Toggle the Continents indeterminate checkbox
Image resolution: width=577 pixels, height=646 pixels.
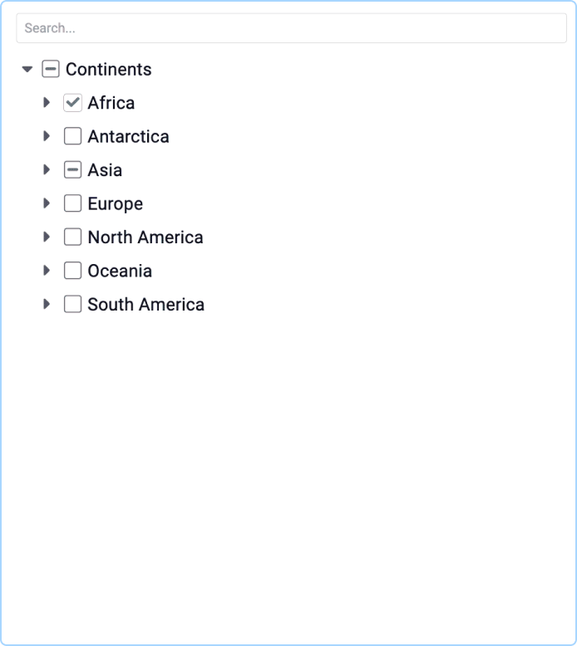point(51,69)
